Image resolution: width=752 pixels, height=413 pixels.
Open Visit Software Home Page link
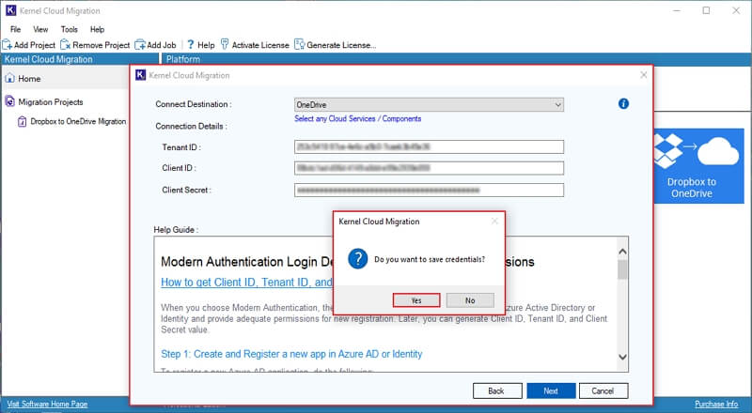(x=48, y=404)
